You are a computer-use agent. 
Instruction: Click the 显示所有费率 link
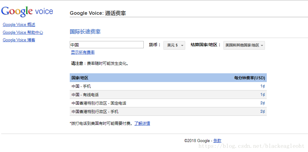(x=83, y=52)
